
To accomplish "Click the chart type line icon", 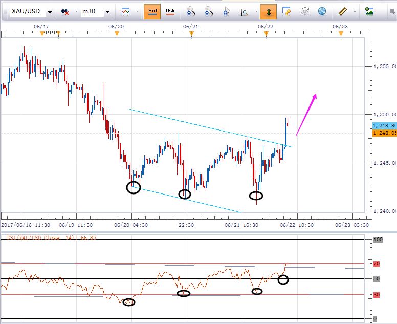I will [x=125, y=11].
